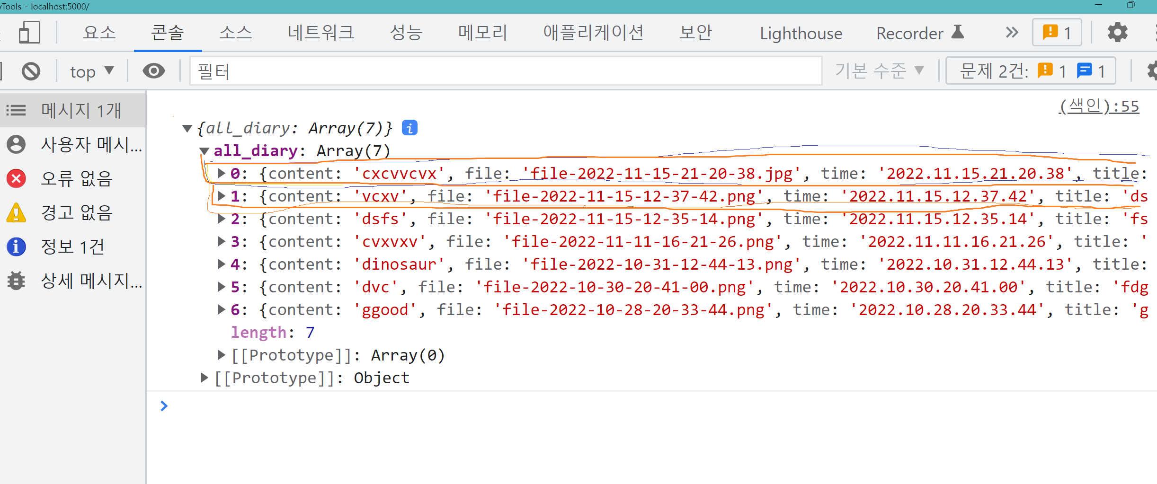Expand [[Prototype]]: Array(0)
1157x484 pixels.
221,355
